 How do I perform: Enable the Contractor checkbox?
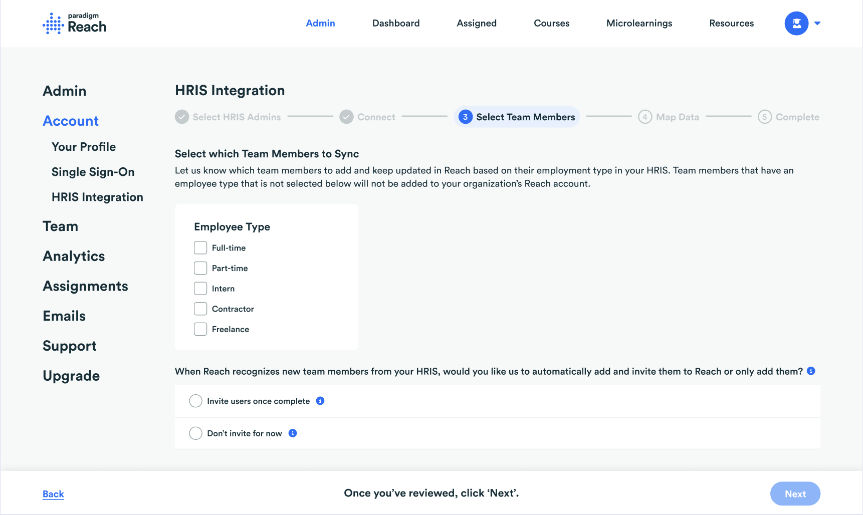(200, 309)
